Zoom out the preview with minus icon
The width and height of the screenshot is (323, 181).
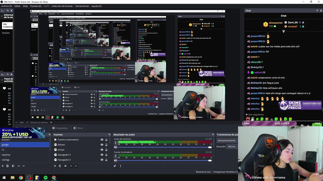(17, 122)
